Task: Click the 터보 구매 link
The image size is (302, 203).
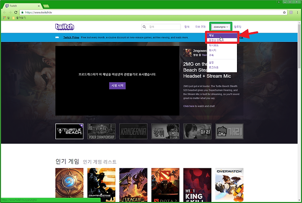Action: coord(200,27)
